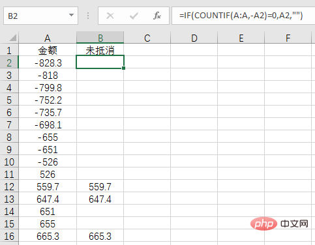Click the Name Box showing B2

[40, 16]
